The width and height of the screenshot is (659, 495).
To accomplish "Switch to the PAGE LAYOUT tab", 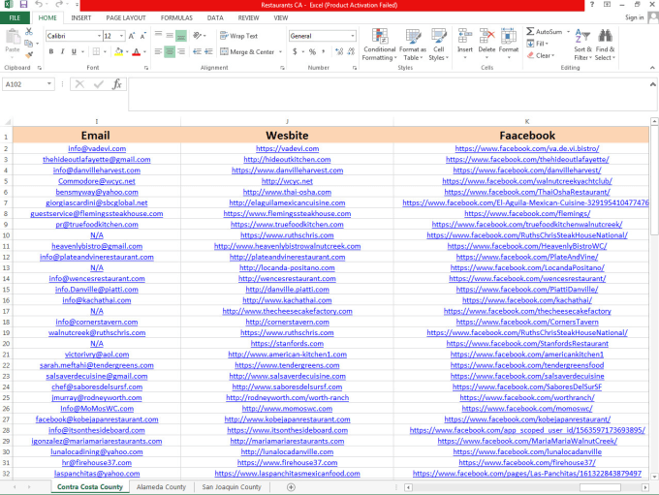I will tap(126, 17).
